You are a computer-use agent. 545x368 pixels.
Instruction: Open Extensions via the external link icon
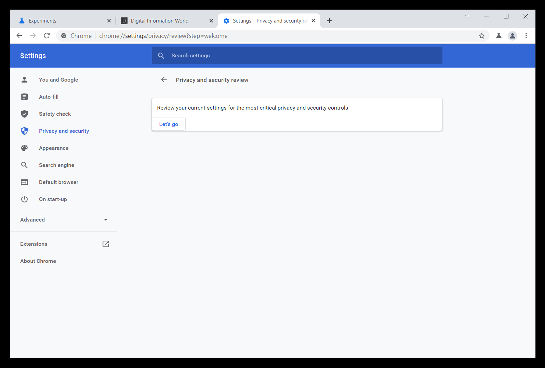click(x=106, y=244)
